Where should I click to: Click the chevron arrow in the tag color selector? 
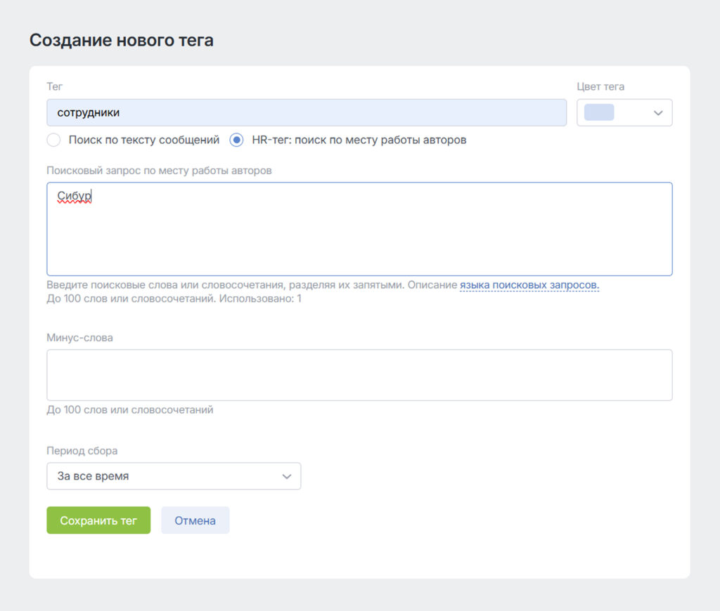click(x=658, y=113)
